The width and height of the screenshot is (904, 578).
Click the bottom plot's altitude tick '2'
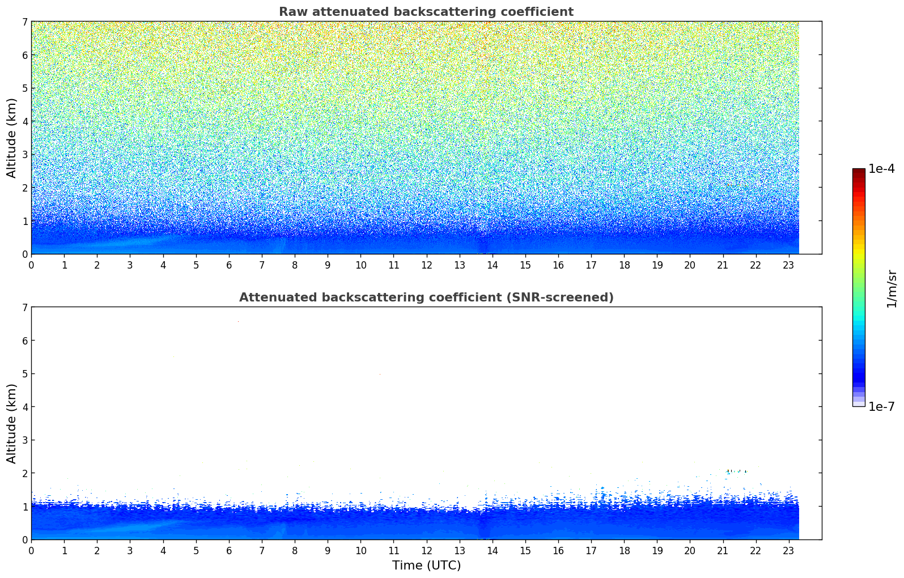pos(24,473)
